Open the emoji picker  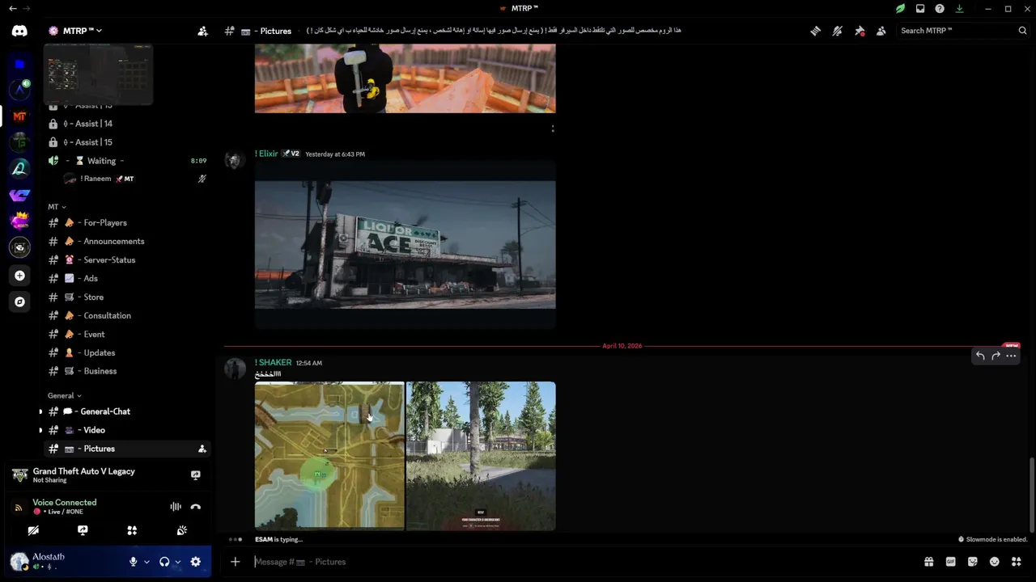(x=995, y=562)
